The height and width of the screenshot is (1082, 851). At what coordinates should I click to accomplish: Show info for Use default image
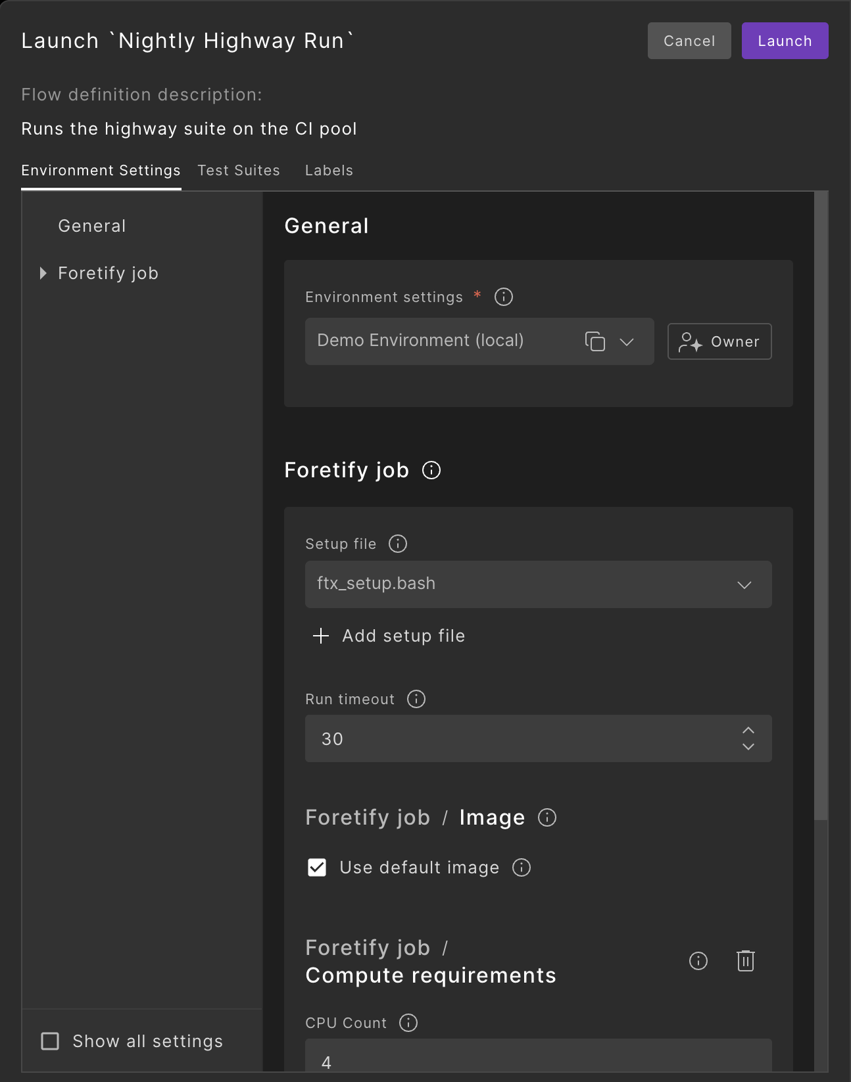(x=522, y=868)
